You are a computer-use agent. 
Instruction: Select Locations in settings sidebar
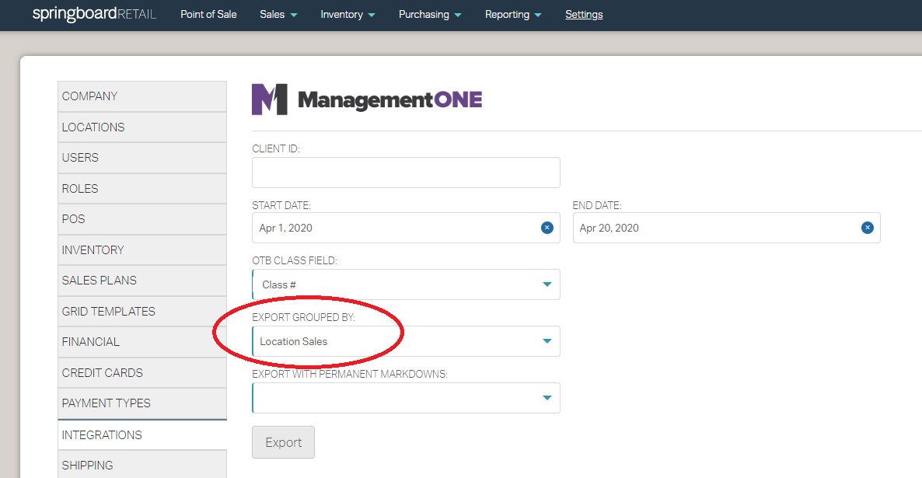141,127
